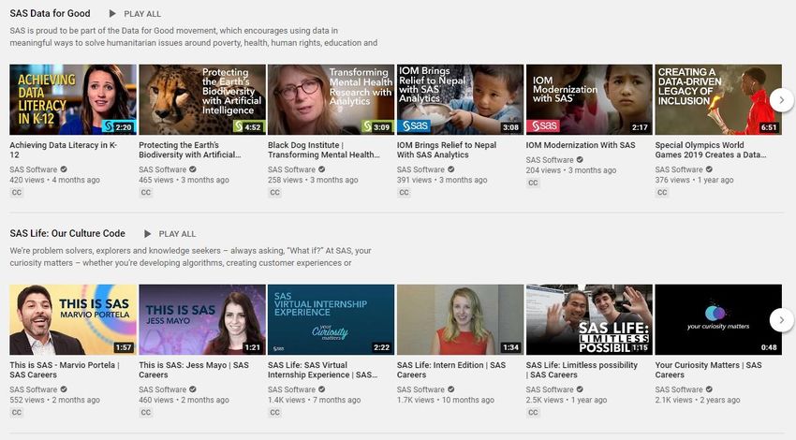This screenshot has width=796, height=440.
Task: Click CC badge under Special Olympics video
Action: [x=662, y=192]
